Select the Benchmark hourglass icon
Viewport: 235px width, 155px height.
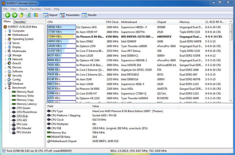pos(9,88)
